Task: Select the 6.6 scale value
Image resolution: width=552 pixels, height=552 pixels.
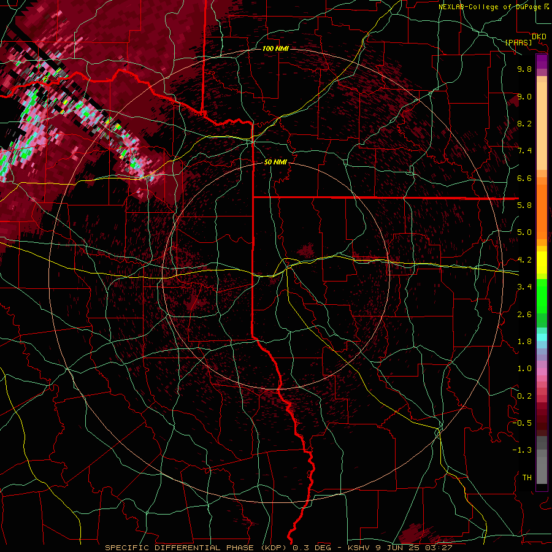Action: 524,178
